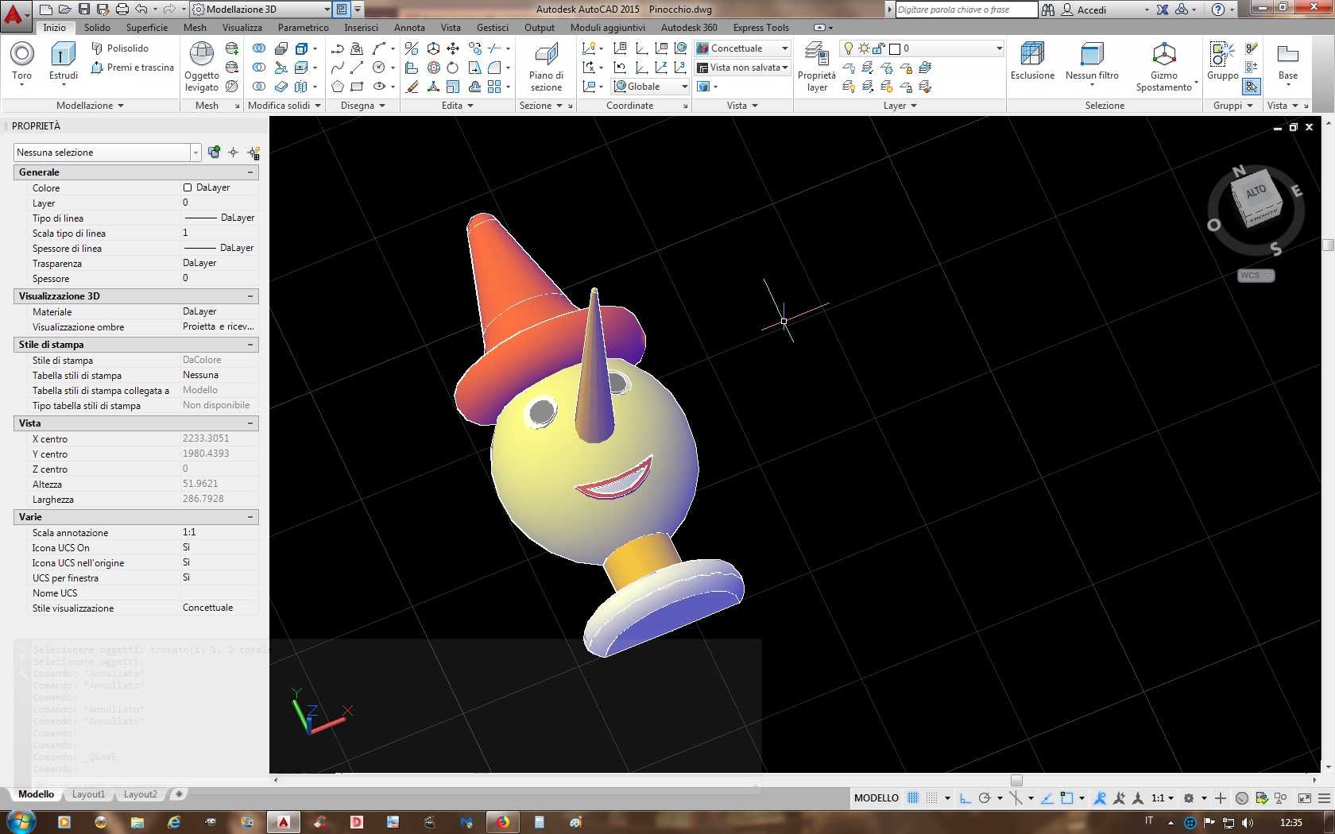Toggle polar tracking in the status bar

pos(985,798)
